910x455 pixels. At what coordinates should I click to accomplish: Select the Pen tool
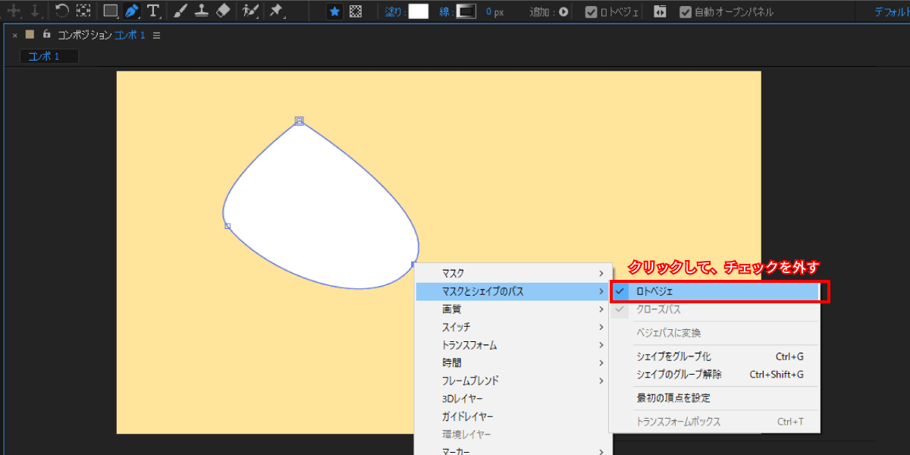tap(132, 11)
